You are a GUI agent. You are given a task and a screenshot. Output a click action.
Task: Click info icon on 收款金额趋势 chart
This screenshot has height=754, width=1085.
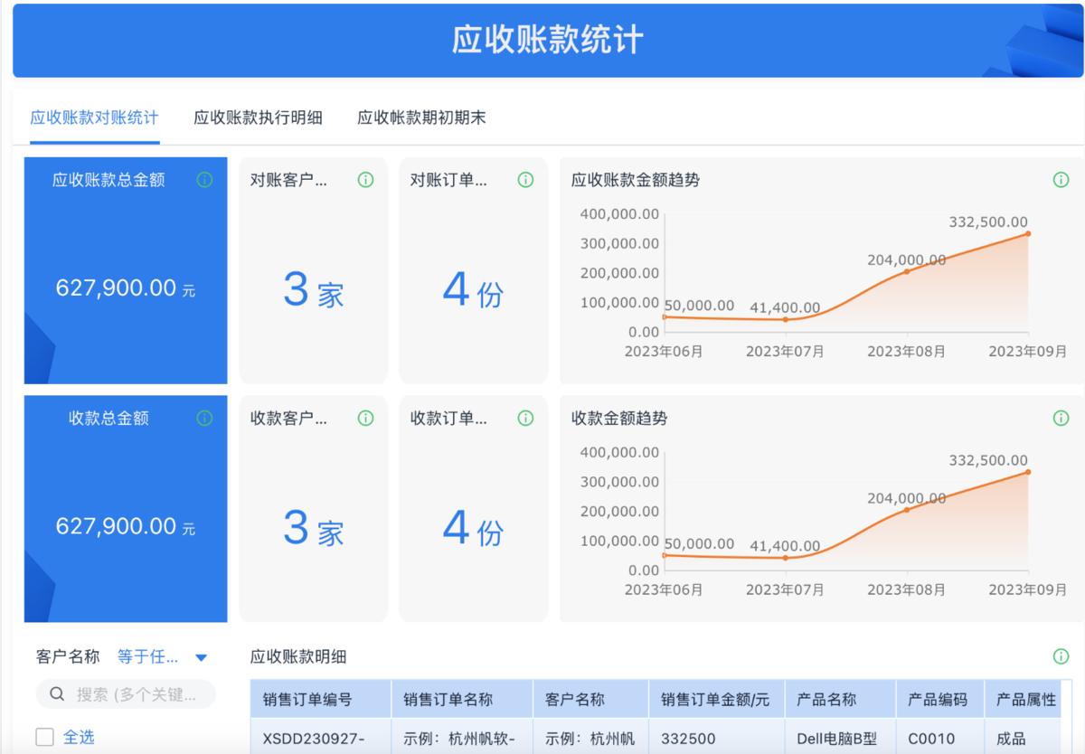(x=1061, y=418)
